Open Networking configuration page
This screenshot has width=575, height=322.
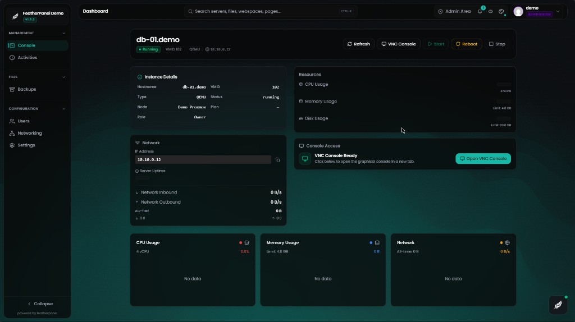[38, 134]
